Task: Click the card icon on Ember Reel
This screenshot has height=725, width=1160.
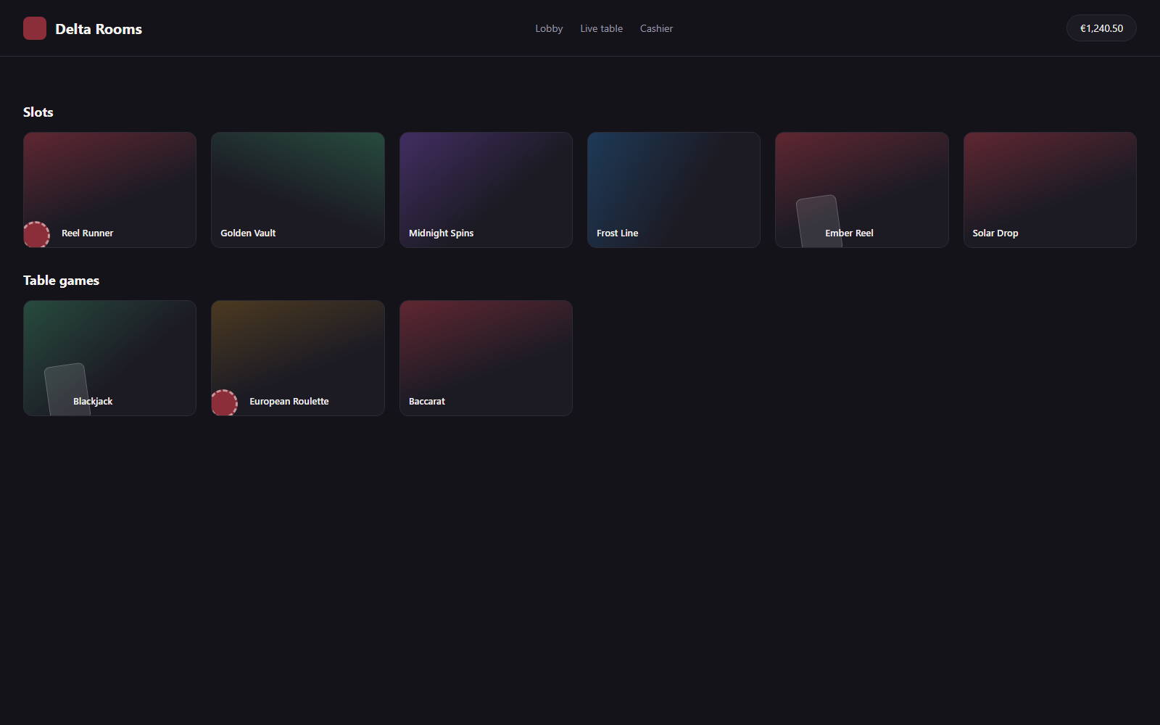Action: click(819, 221)
